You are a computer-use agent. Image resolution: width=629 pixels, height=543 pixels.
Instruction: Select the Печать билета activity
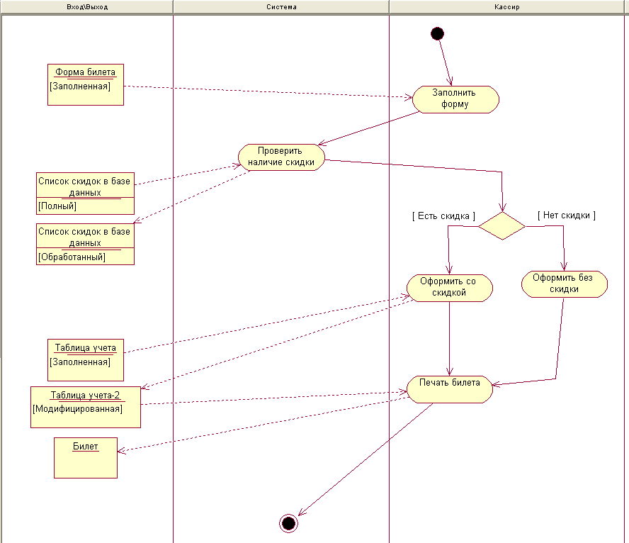(449, 389)
